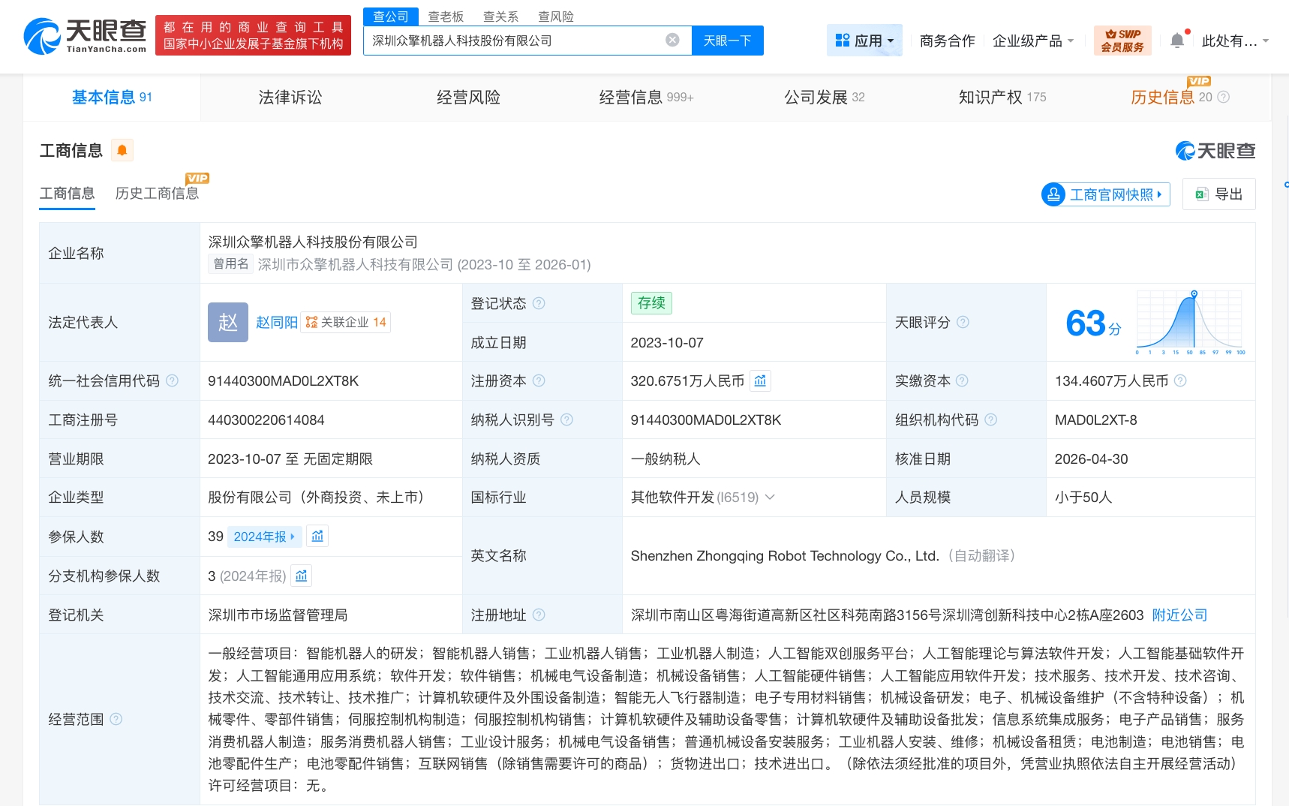
Task: Select the 工商信息 sub-tab
Action: tap(67, 194)
